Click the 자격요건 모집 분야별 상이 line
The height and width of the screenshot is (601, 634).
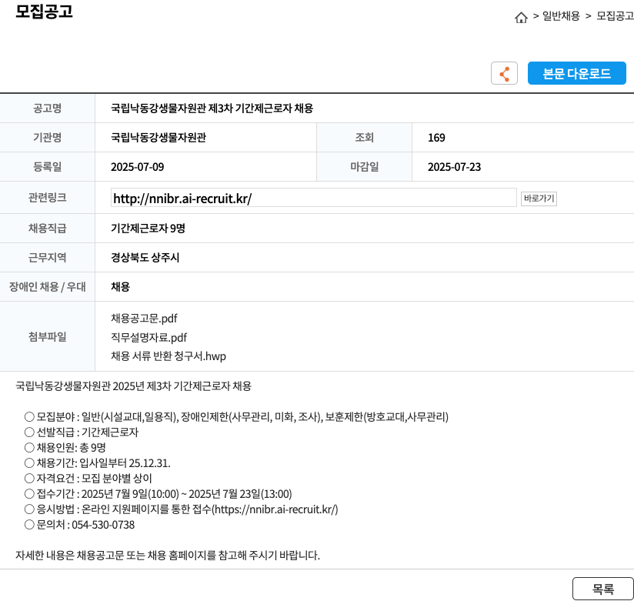(x=88, y=479)
